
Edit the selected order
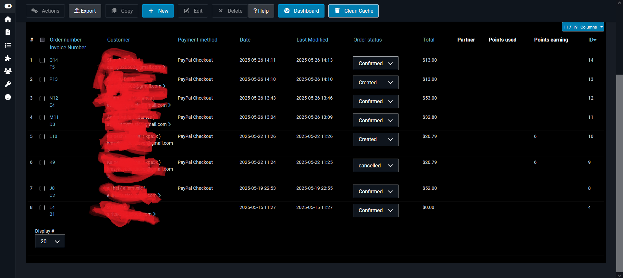(193, 11)
